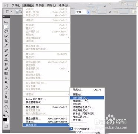138x134 pixels.
Task: Select the Rectangle shape tool
Action: pyautogui.click(x=6, y=101)
